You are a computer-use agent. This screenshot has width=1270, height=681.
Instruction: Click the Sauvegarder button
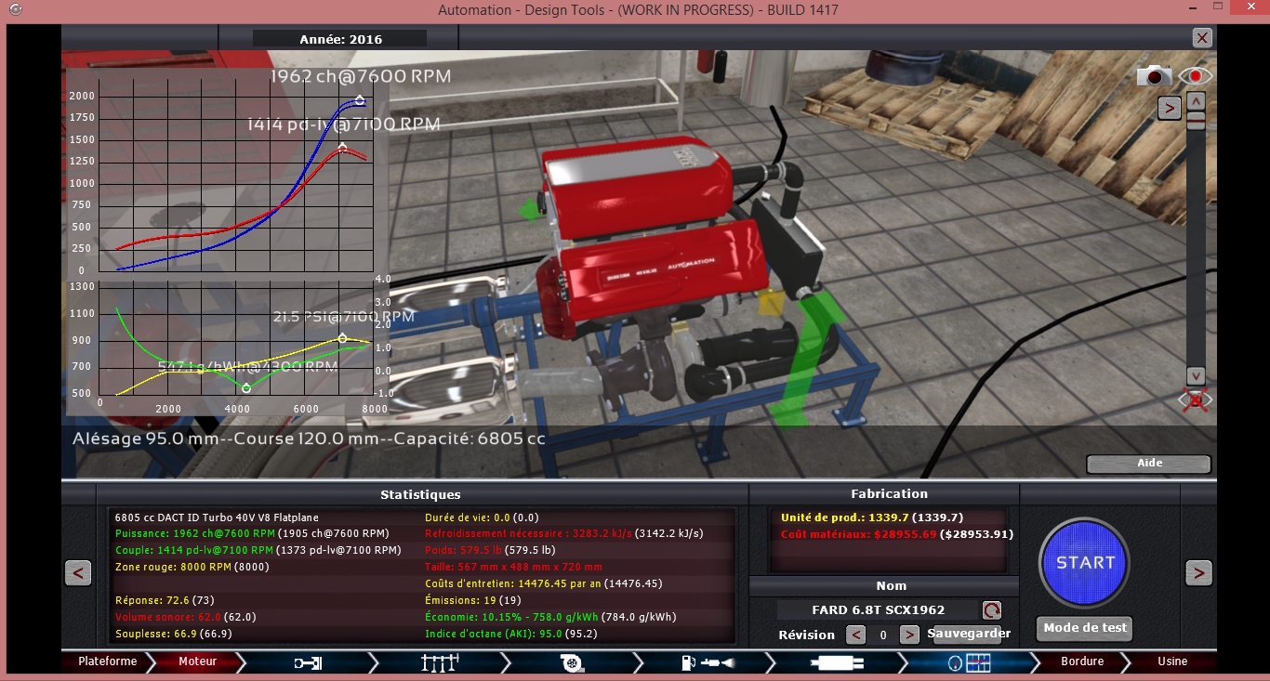968,634
